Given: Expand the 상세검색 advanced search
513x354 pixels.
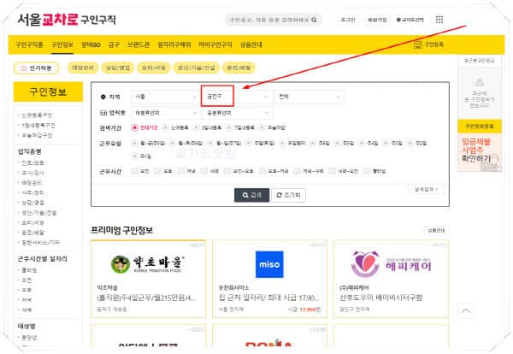Looking at the screenshot, I should point(427,190).
